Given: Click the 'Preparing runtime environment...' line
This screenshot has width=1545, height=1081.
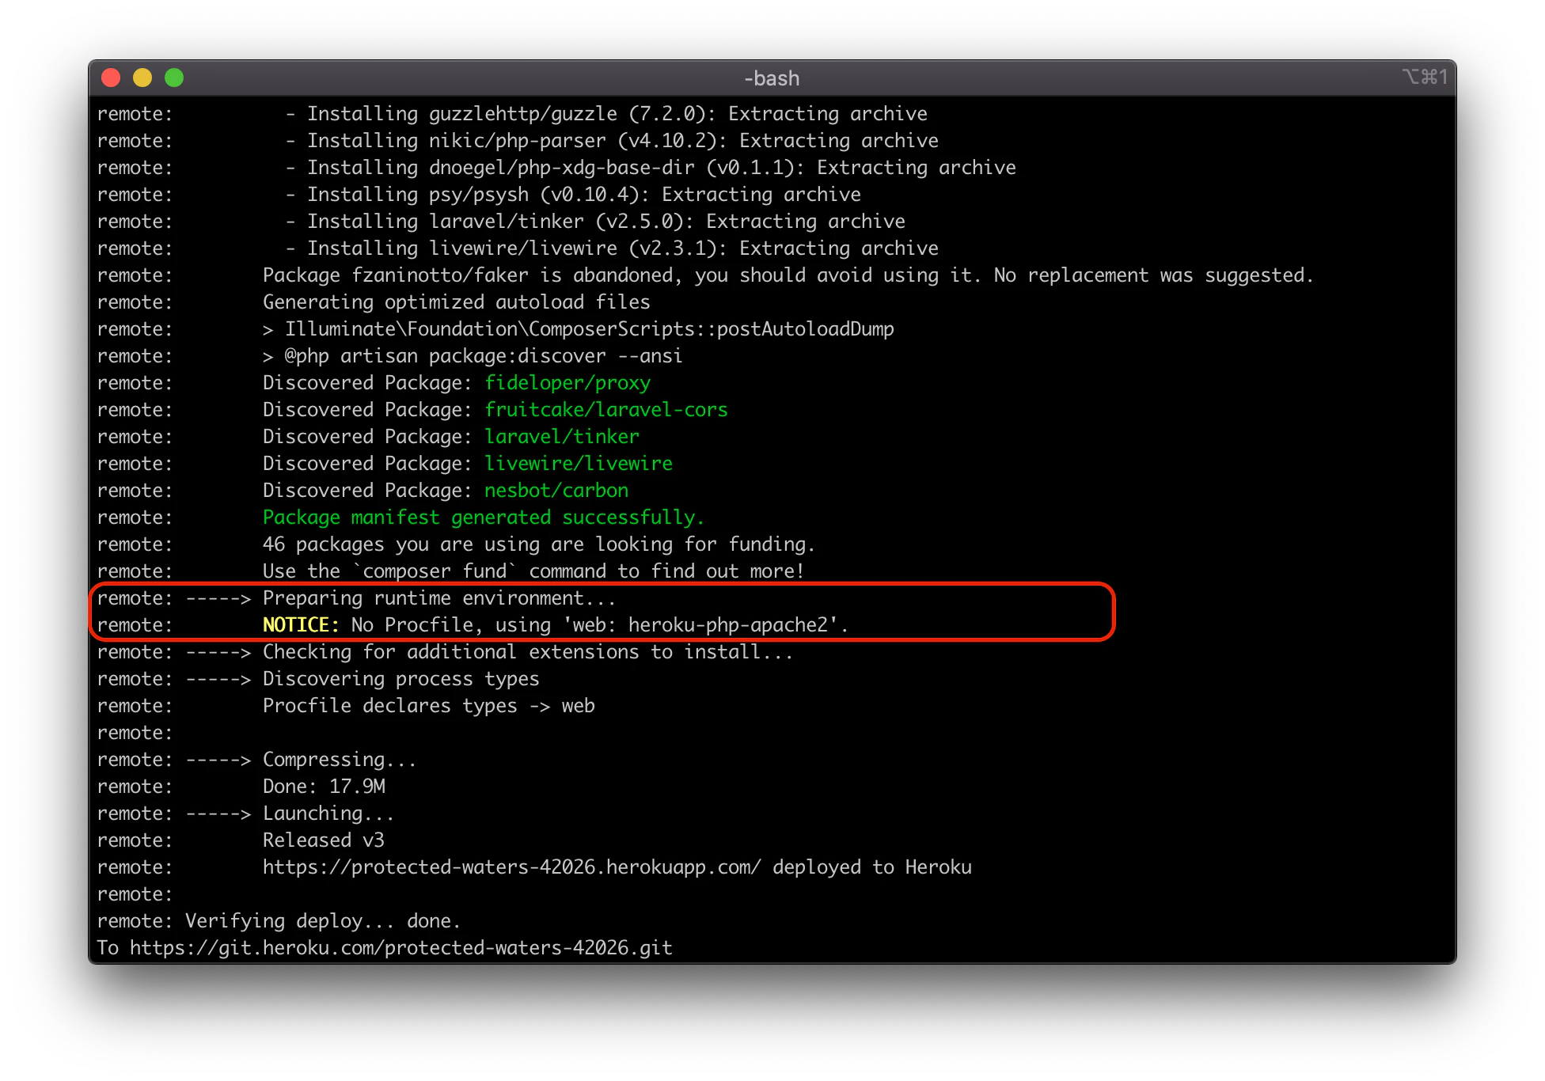Looking at the screenshot, I should click(438, 598).
